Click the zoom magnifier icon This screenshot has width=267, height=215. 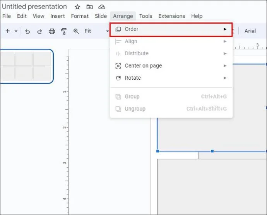(76, 31)
